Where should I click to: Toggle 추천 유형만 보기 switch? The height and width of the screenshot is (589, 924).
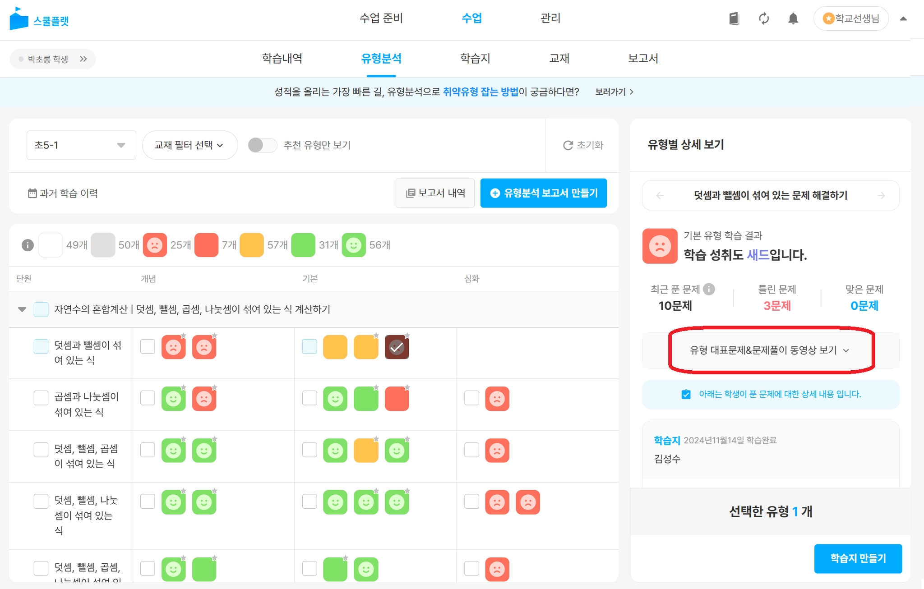click(x=262, y=145)
